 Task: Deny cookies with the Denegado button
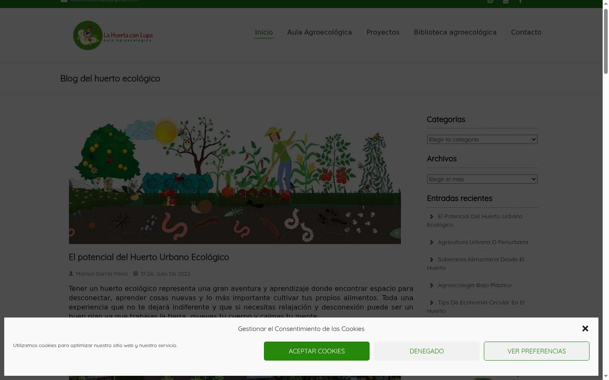427,351
